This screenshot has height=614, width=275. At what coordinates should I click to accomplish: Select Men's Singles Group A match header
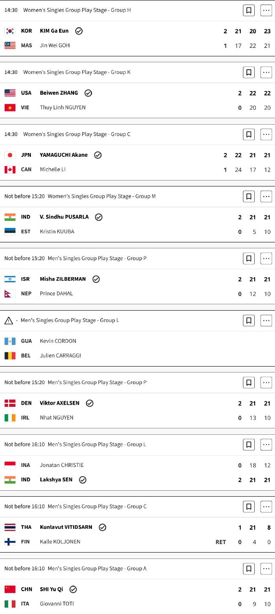[97, 569]
